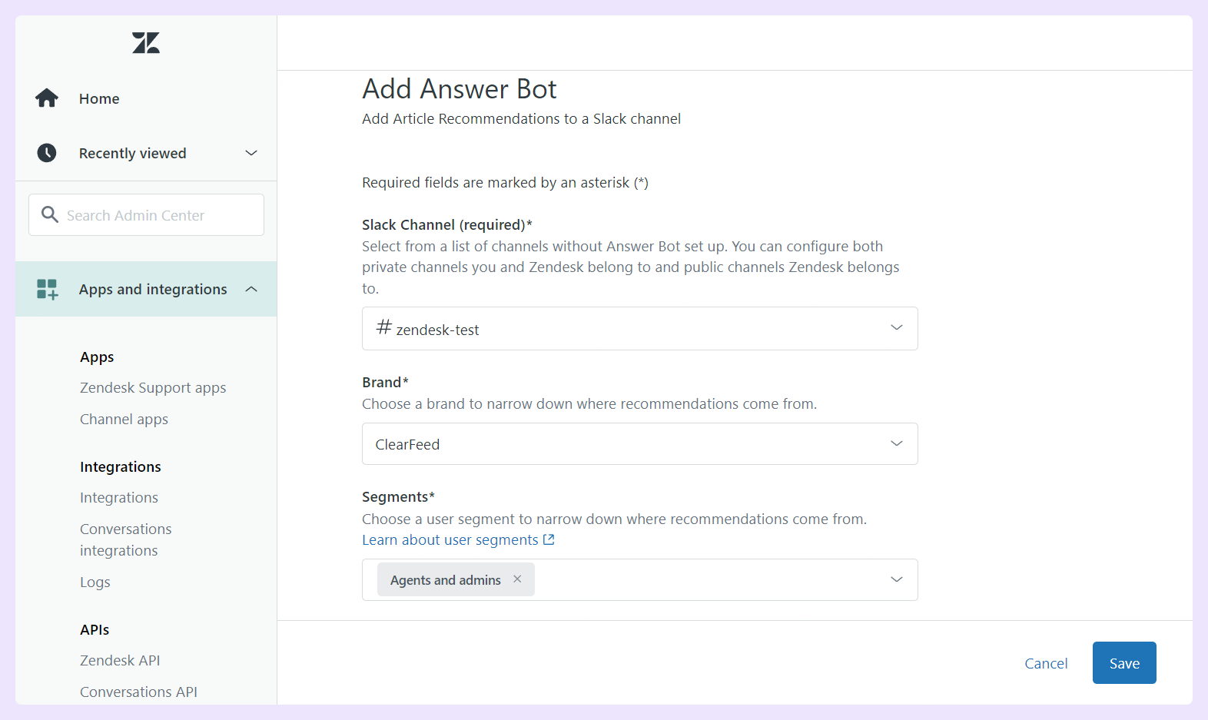1208x720 pixels.
Task: Focus the Search Admin Center field
Action: click(x=146, y=215)
